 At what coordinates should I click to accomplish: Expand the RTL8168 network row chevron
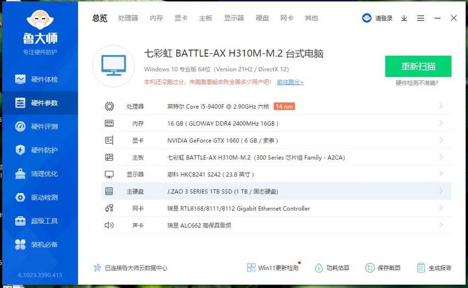click(441, 208)
